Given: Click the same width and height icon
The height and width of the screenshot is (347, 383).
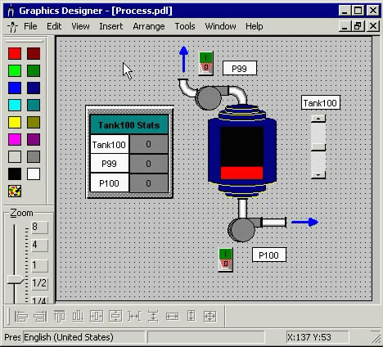Looking at the screenshot, I should click(x=210, y=317).
